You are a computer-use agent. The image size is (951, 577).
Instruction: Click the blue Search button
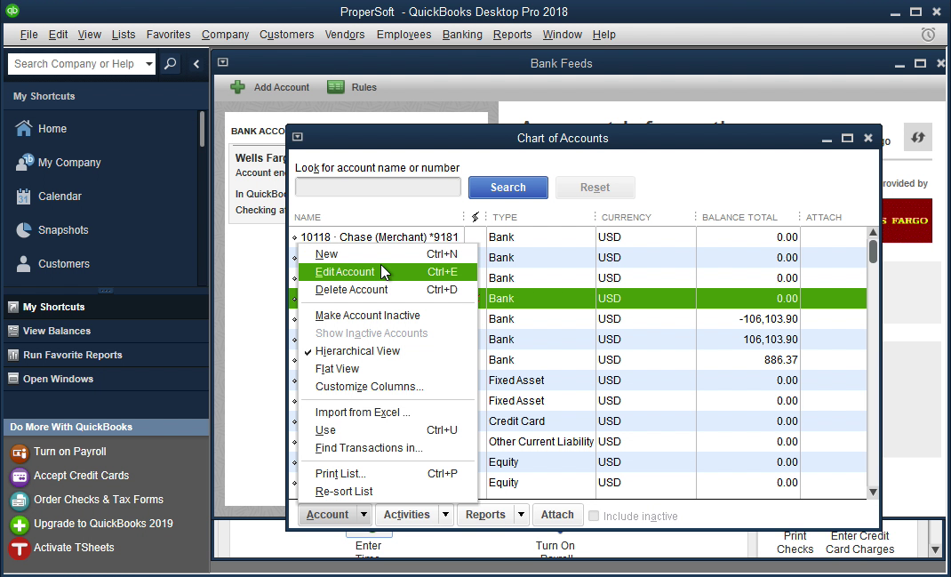click(x=508, y=188)
